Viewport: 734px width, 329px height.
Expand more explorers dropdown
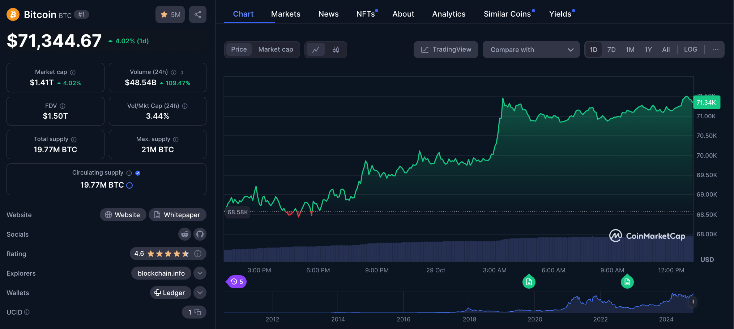click(200, 273)
